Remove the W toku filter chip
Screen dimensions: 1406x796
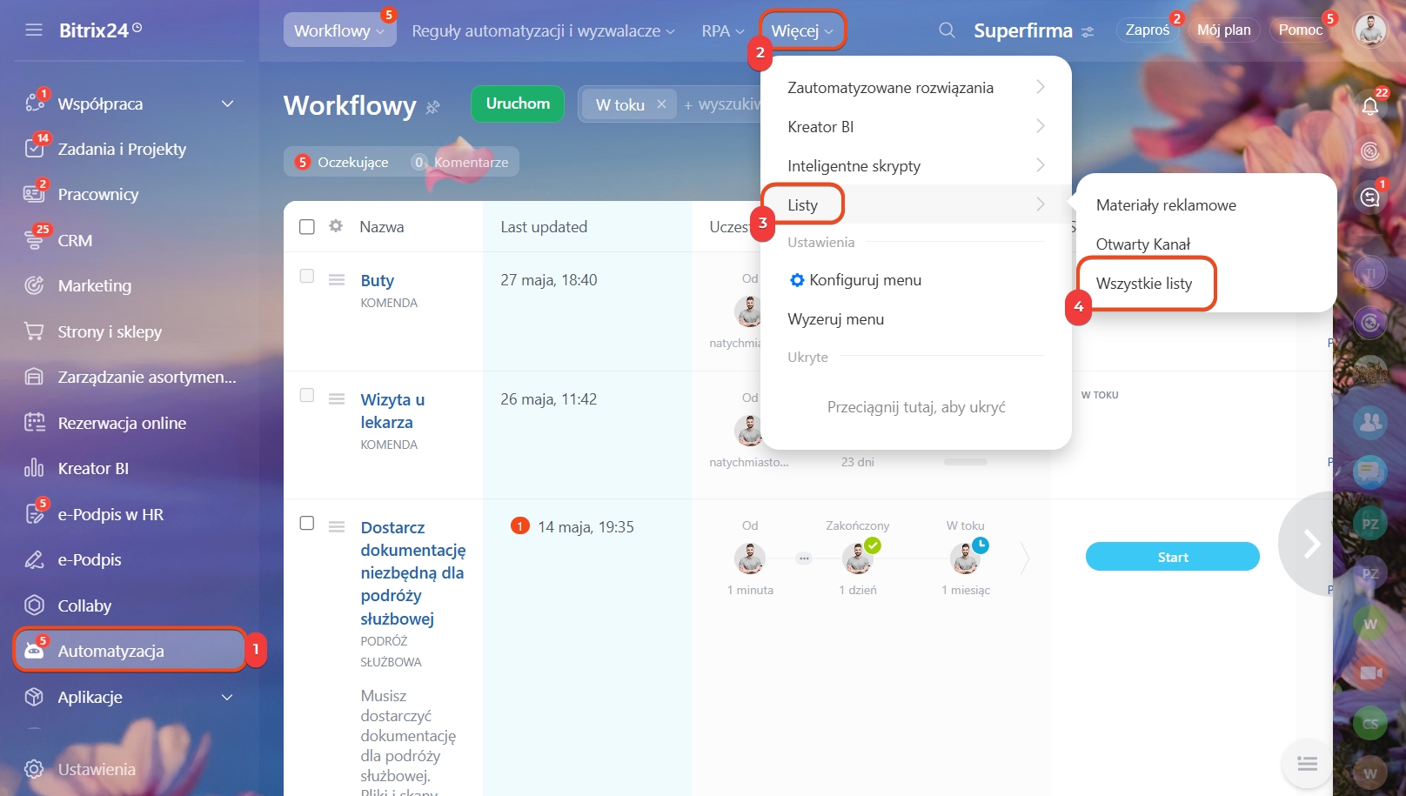pos(661,104)
